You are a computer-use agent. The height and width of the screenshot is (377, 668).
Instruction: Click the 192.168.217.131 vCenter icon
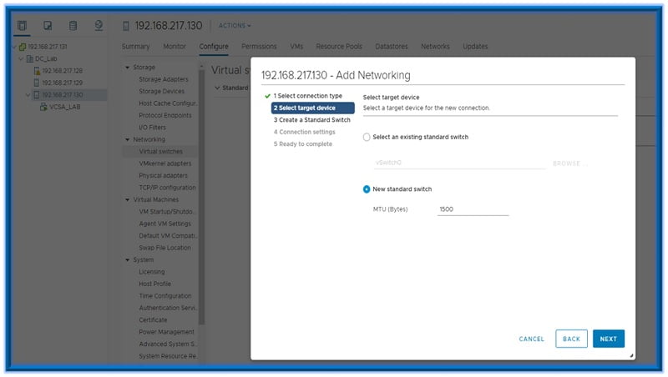pos(21,47)
